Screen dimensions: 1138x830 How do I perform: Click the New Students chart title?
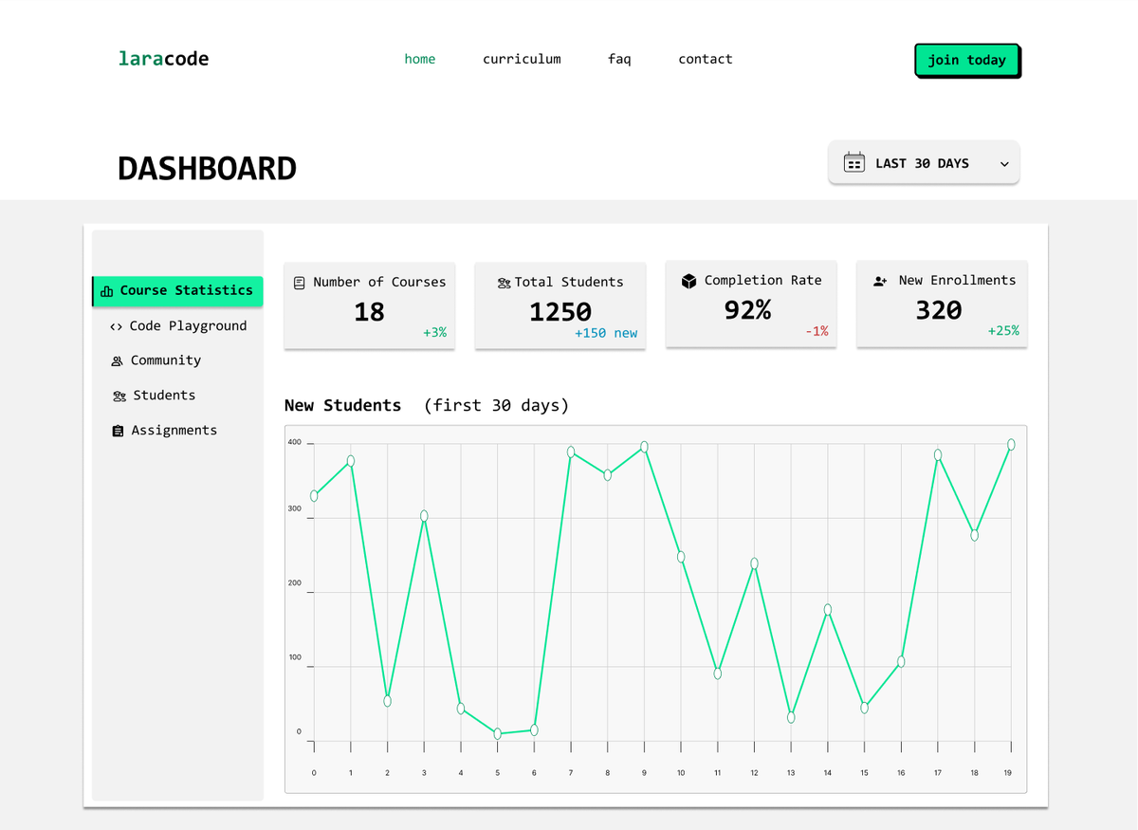(x=342, y=405)
